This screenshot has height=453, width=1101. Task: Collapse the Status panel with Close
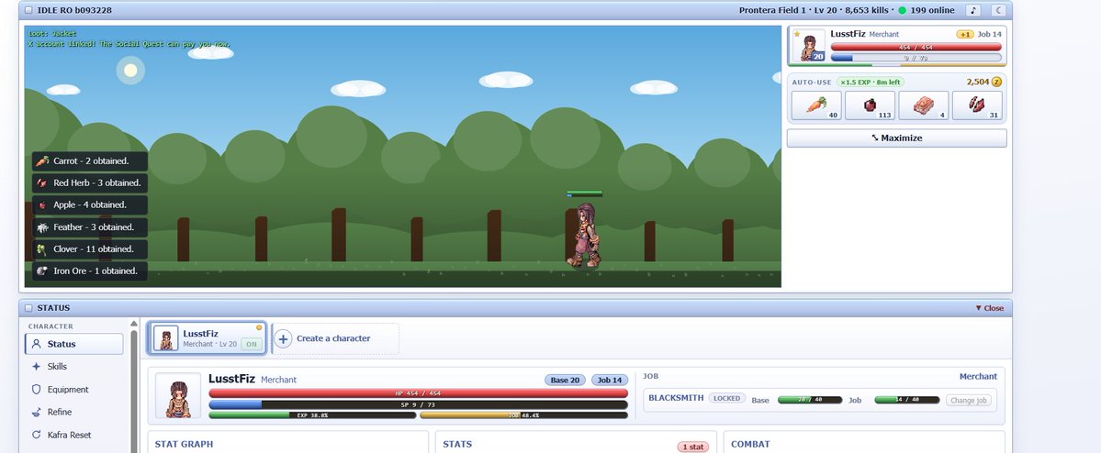(989, 308)
